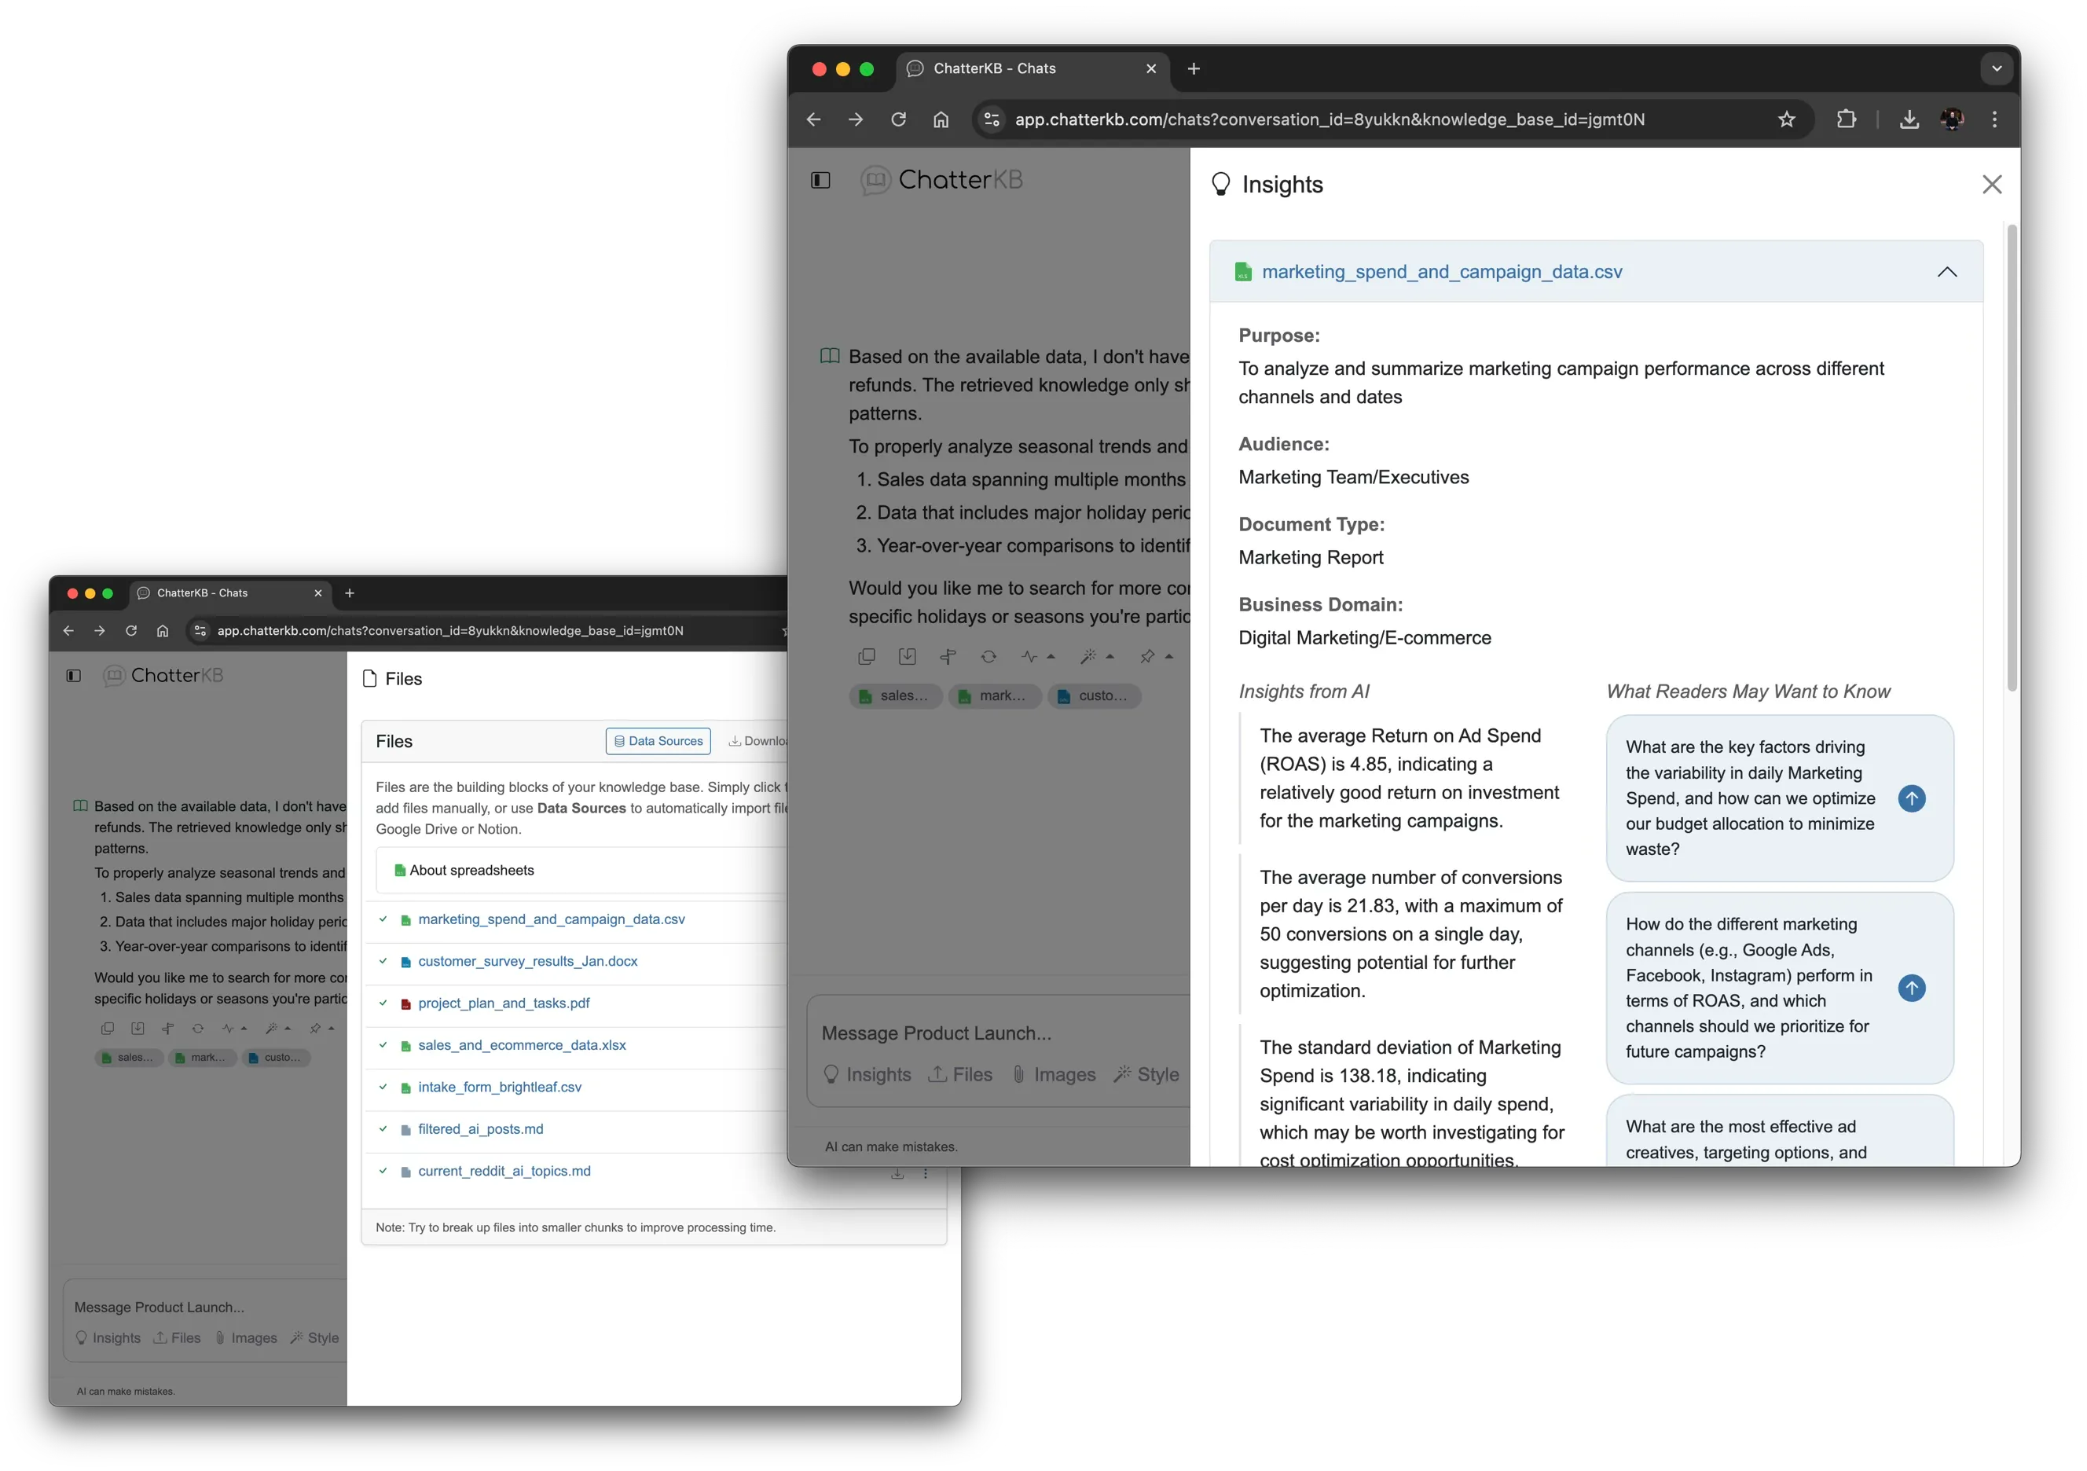
Task: Collapse the marketing_spend_and_campaign_data.csv insights section
Action: (1946, 272)
